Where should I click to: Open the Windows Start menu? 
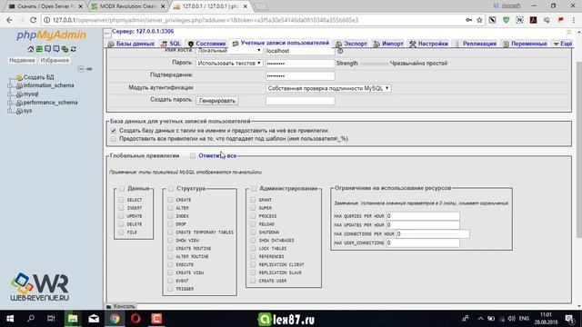point(10,319)
